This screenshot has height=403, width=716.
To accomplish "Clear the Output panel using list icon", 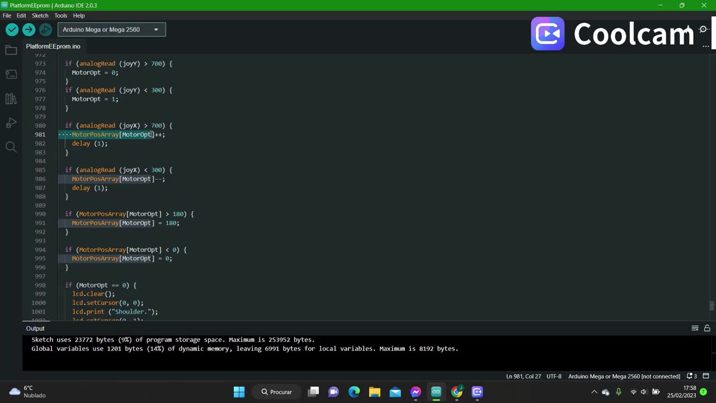I will pos(695,329).
